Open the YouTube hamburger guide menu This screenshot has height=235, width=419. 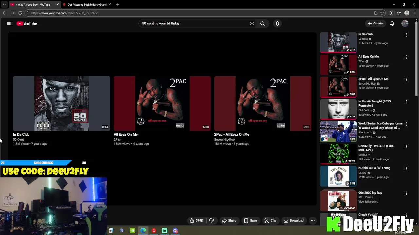(9, 23)
